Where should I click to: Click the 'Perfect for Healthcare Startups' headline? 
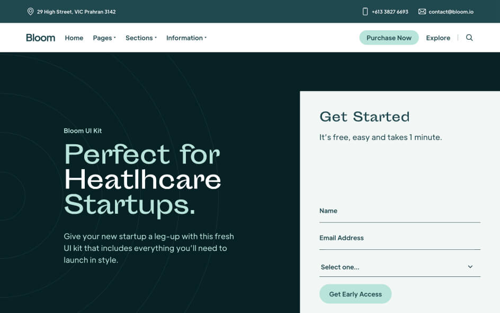point(142,180)
